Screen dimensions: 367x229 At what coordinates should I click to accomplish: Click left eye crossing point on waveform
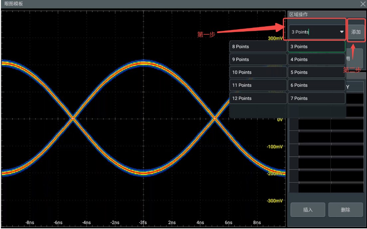click(x=73, y=119)
